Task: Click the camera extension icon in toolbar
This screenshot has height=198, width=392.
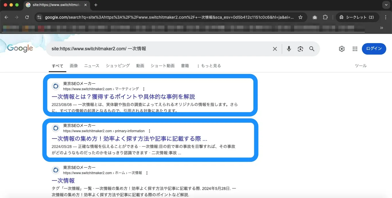Action: tap(315, 17)
